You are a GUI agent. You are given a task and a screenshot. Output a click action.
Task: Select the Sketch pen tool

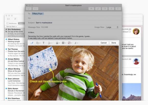click(x=32, y=43)
